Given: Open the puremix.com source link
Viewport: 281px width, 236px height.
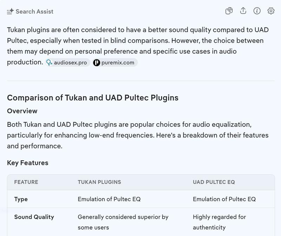Looking at the screenshot, I should [x=118, y=63].
